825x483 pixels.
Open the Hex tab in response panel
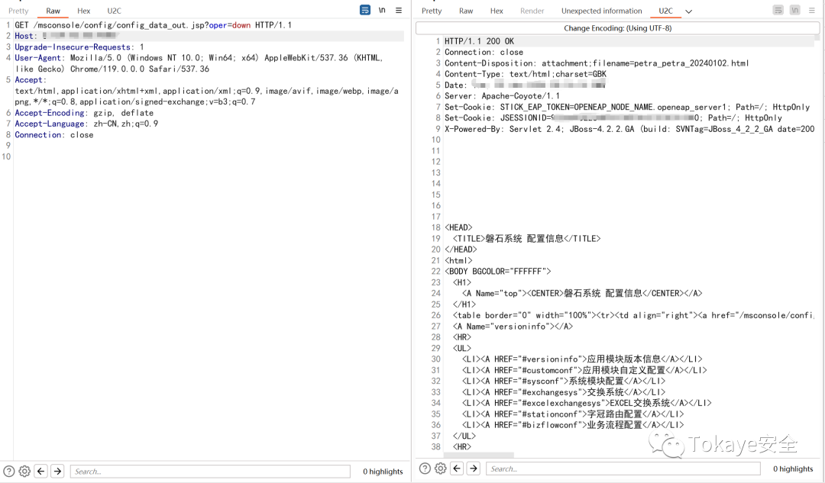pyautogui.click(x=497, y=11)
